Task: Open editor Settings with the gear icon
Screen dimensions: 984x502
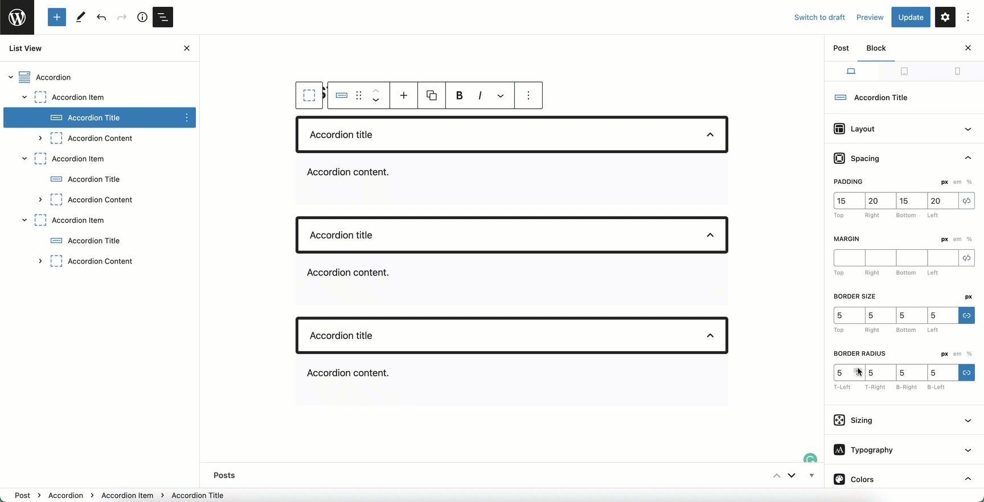Action: 945,17
